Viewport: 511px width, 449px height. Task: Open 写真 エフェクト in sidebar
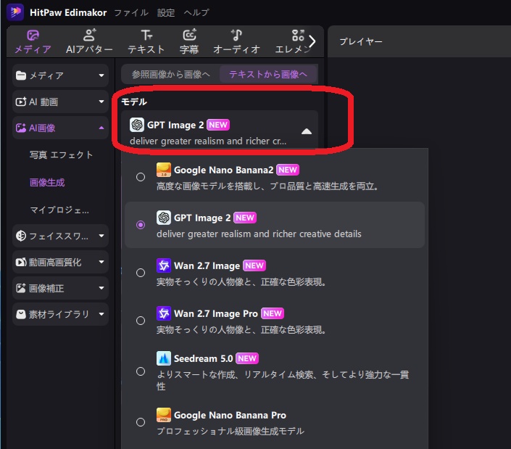[x=62, y=155]
